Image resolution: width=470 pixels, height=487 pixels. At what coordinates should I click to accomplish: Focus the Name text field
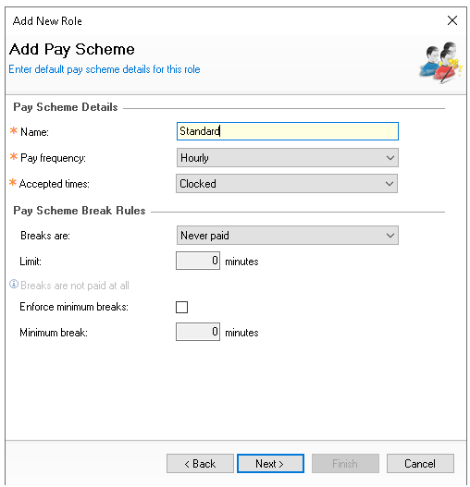pos(288,131)
